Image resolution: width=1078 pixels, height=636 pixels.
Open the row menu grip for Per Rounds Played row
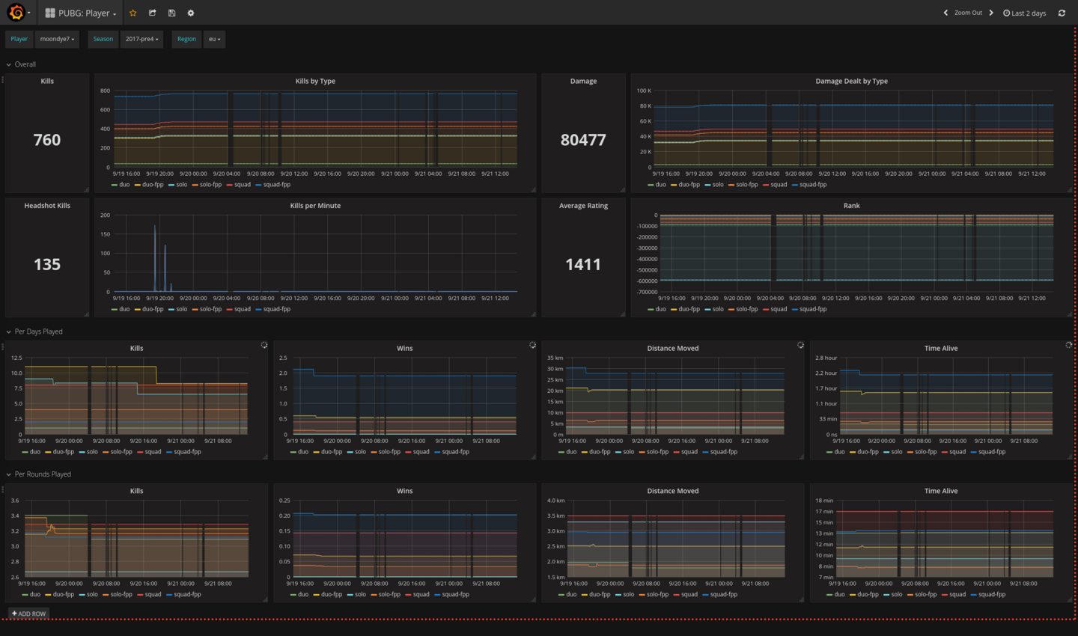click(3, 489)
